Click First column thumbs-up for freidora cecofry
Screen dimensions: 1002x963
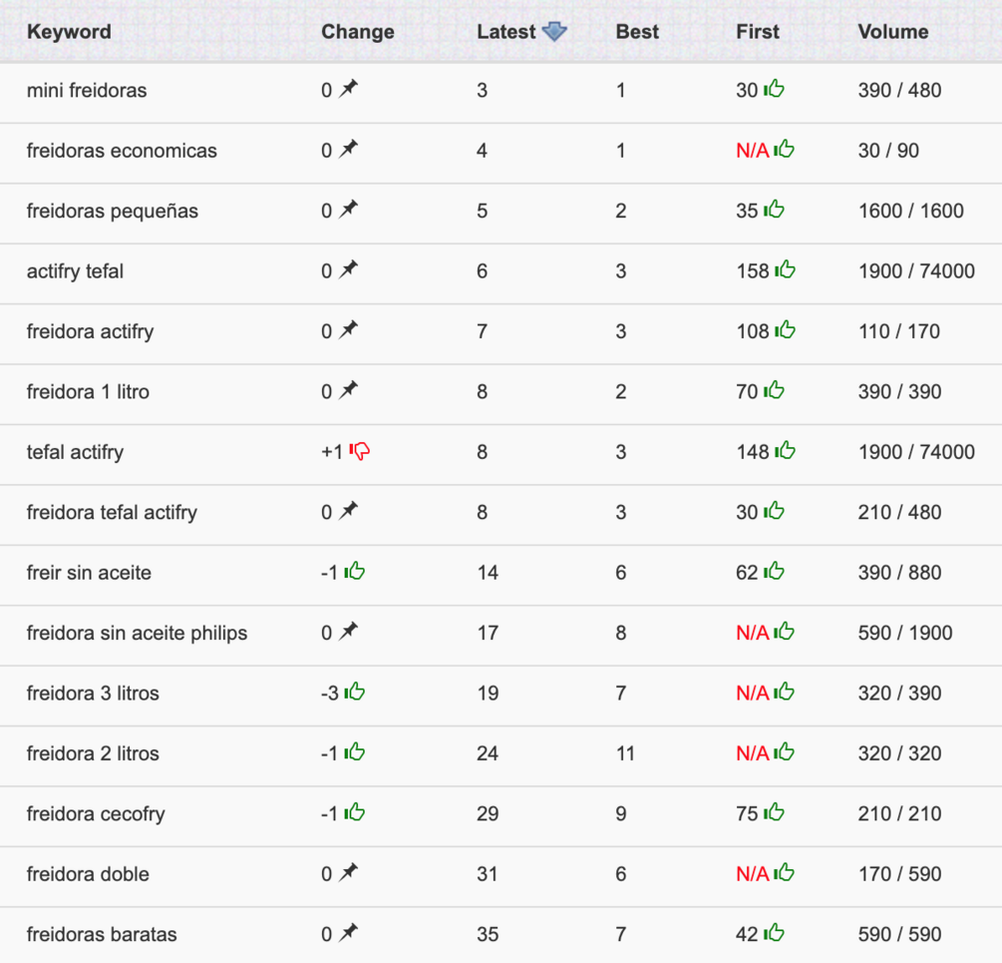pyautogui.click(x=774, y=812)
